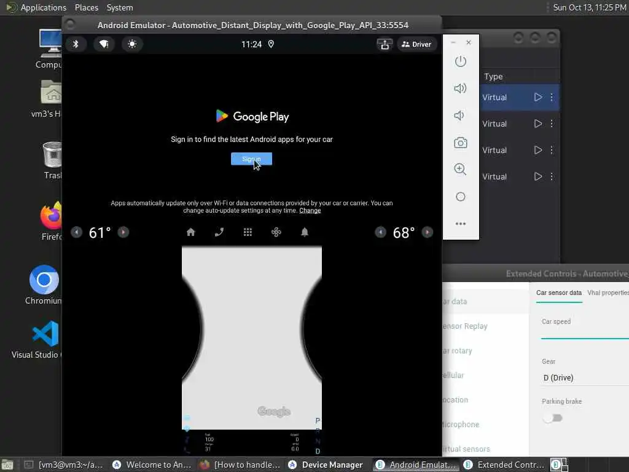Switch to the Device Manager taskbar window
Viewport: 629px width, 472px height.
pyautogui.click(x=326, y=465)
